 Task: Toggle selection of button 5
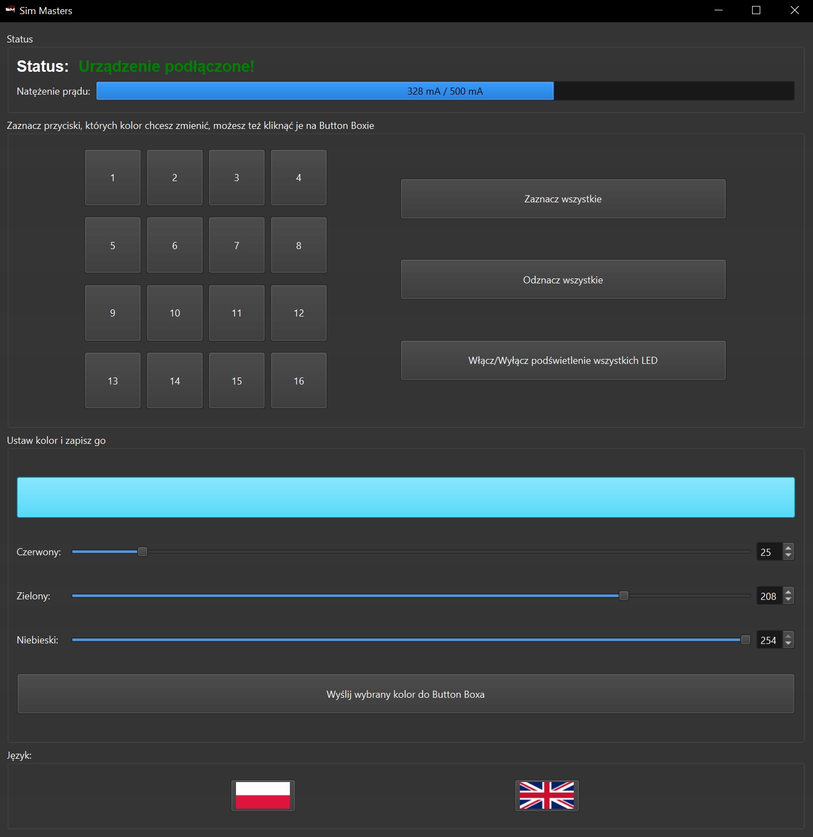click(113, 245)
